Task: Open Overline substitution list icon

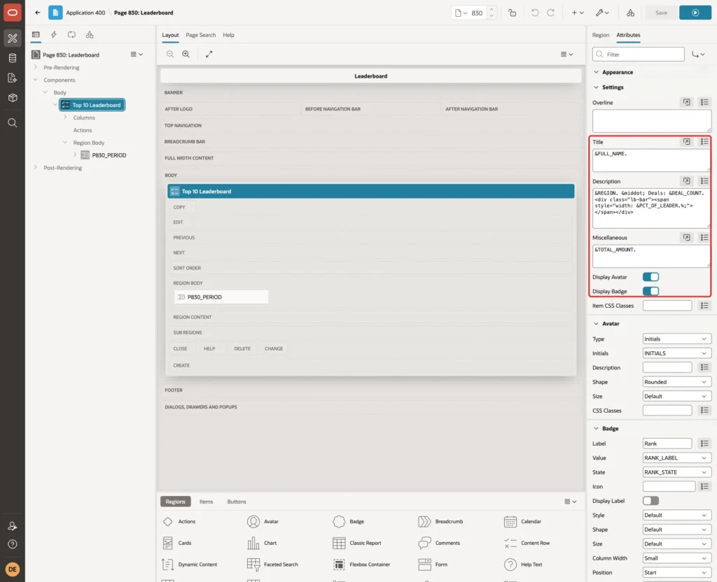Action: [704, 102]
